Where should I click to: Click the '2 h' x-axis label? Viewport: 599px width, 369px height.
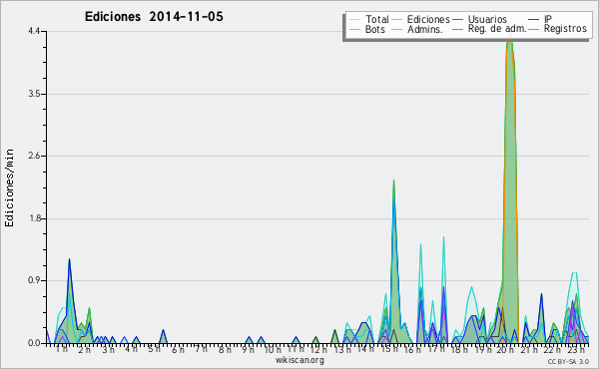point(85,349)
